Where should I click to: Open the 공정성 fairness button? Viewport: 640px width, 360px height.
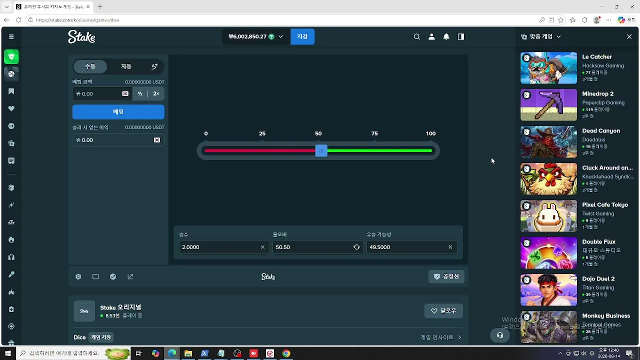[x=446, y=276]
